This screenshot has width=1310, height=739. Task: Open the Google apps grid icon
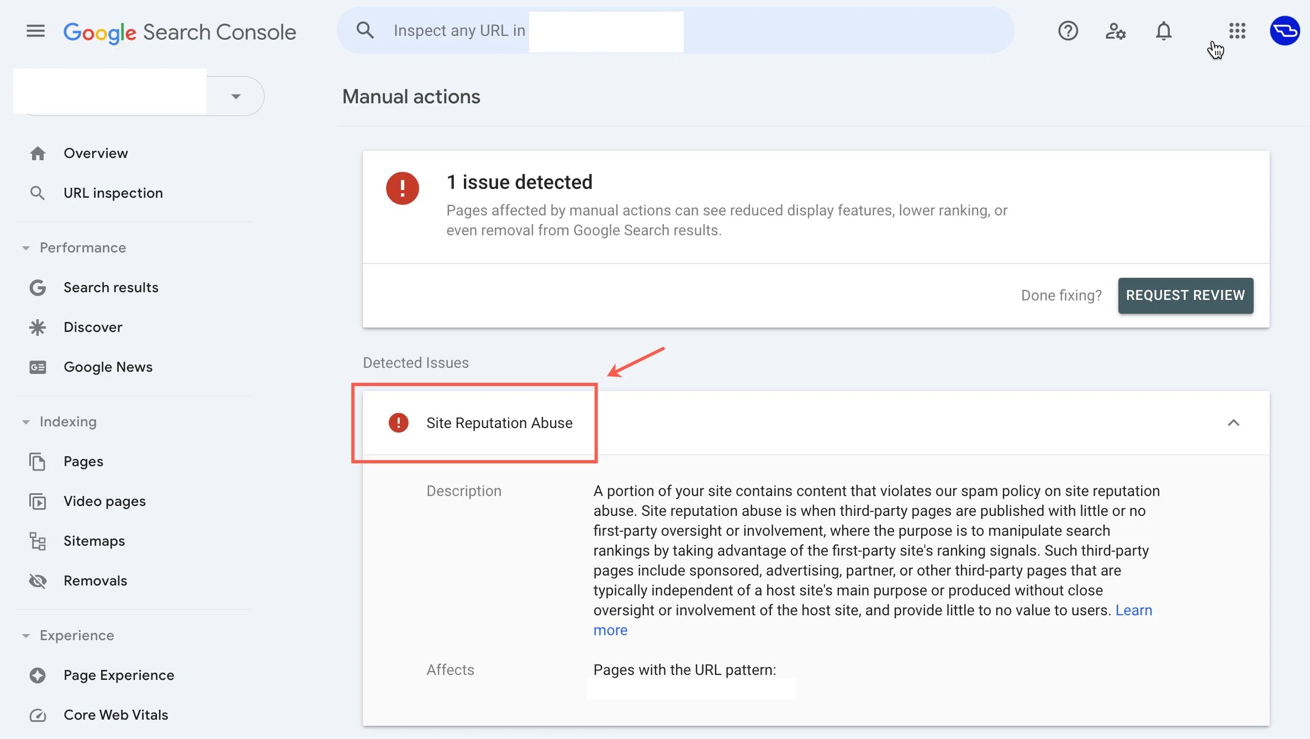click(x=1237, y=30)
